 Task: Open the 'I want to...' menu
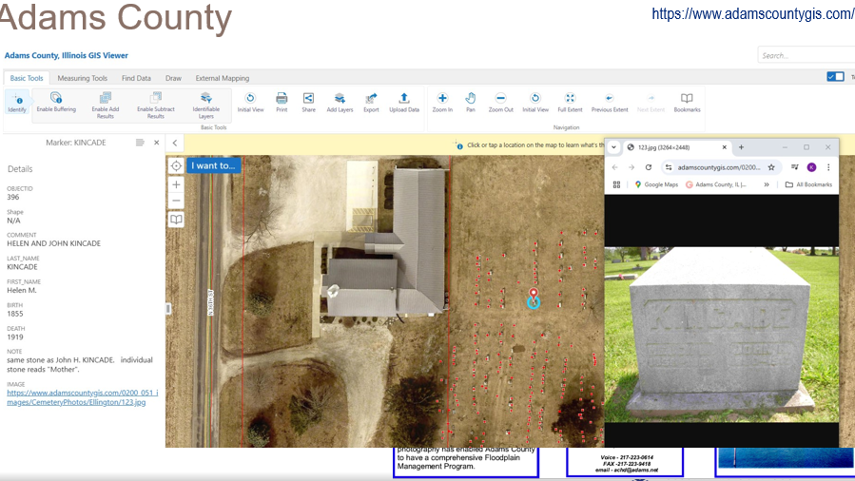point(213,165)
